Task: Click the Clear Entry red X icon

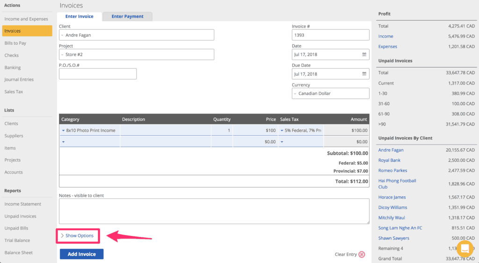Action: (362, 254)
